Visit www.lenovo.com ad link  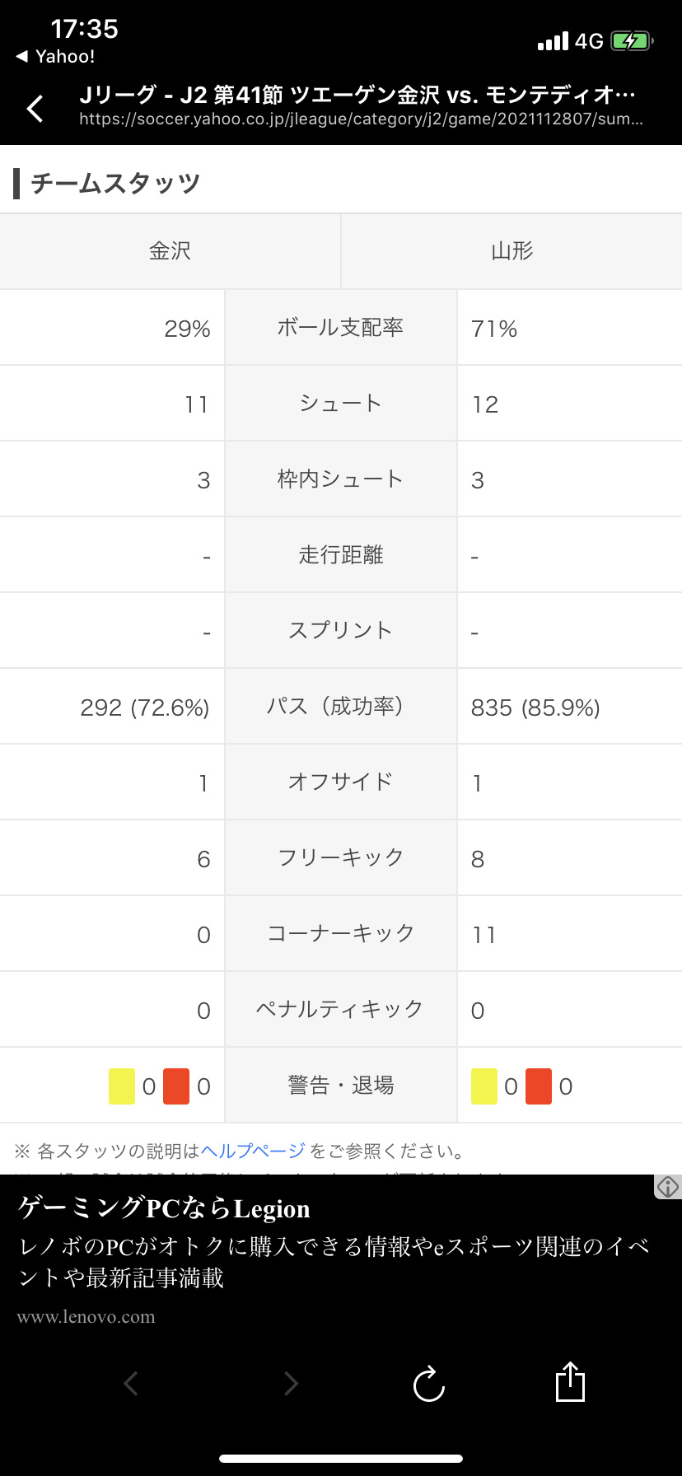[86, 1316]
